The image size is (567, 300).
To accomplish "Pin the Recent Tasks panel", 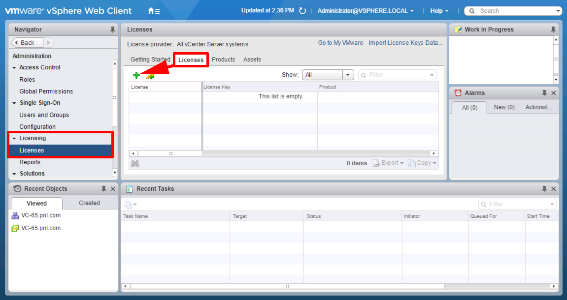I will tap(544, 189).
